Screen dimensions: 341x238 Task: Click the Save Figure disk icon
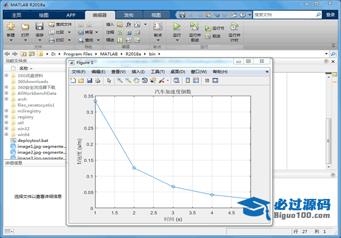89,80
